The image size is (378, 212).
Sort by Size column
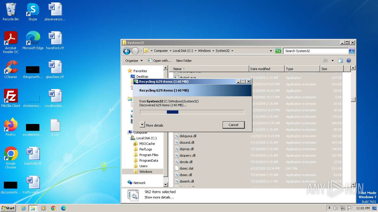click(332, 69)
